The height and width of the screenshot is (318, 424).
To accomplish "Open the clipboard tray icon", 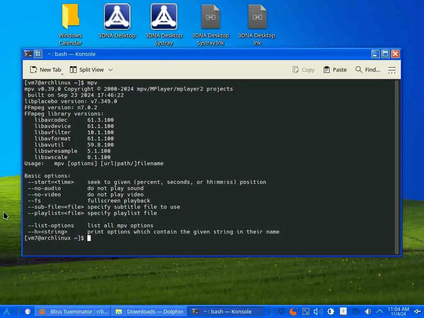I will point(306,311).
